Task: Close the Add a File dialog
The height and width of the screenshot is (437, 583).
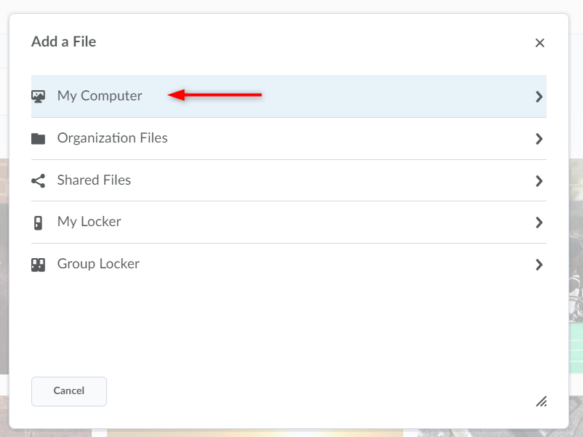Action: [539, 43]
